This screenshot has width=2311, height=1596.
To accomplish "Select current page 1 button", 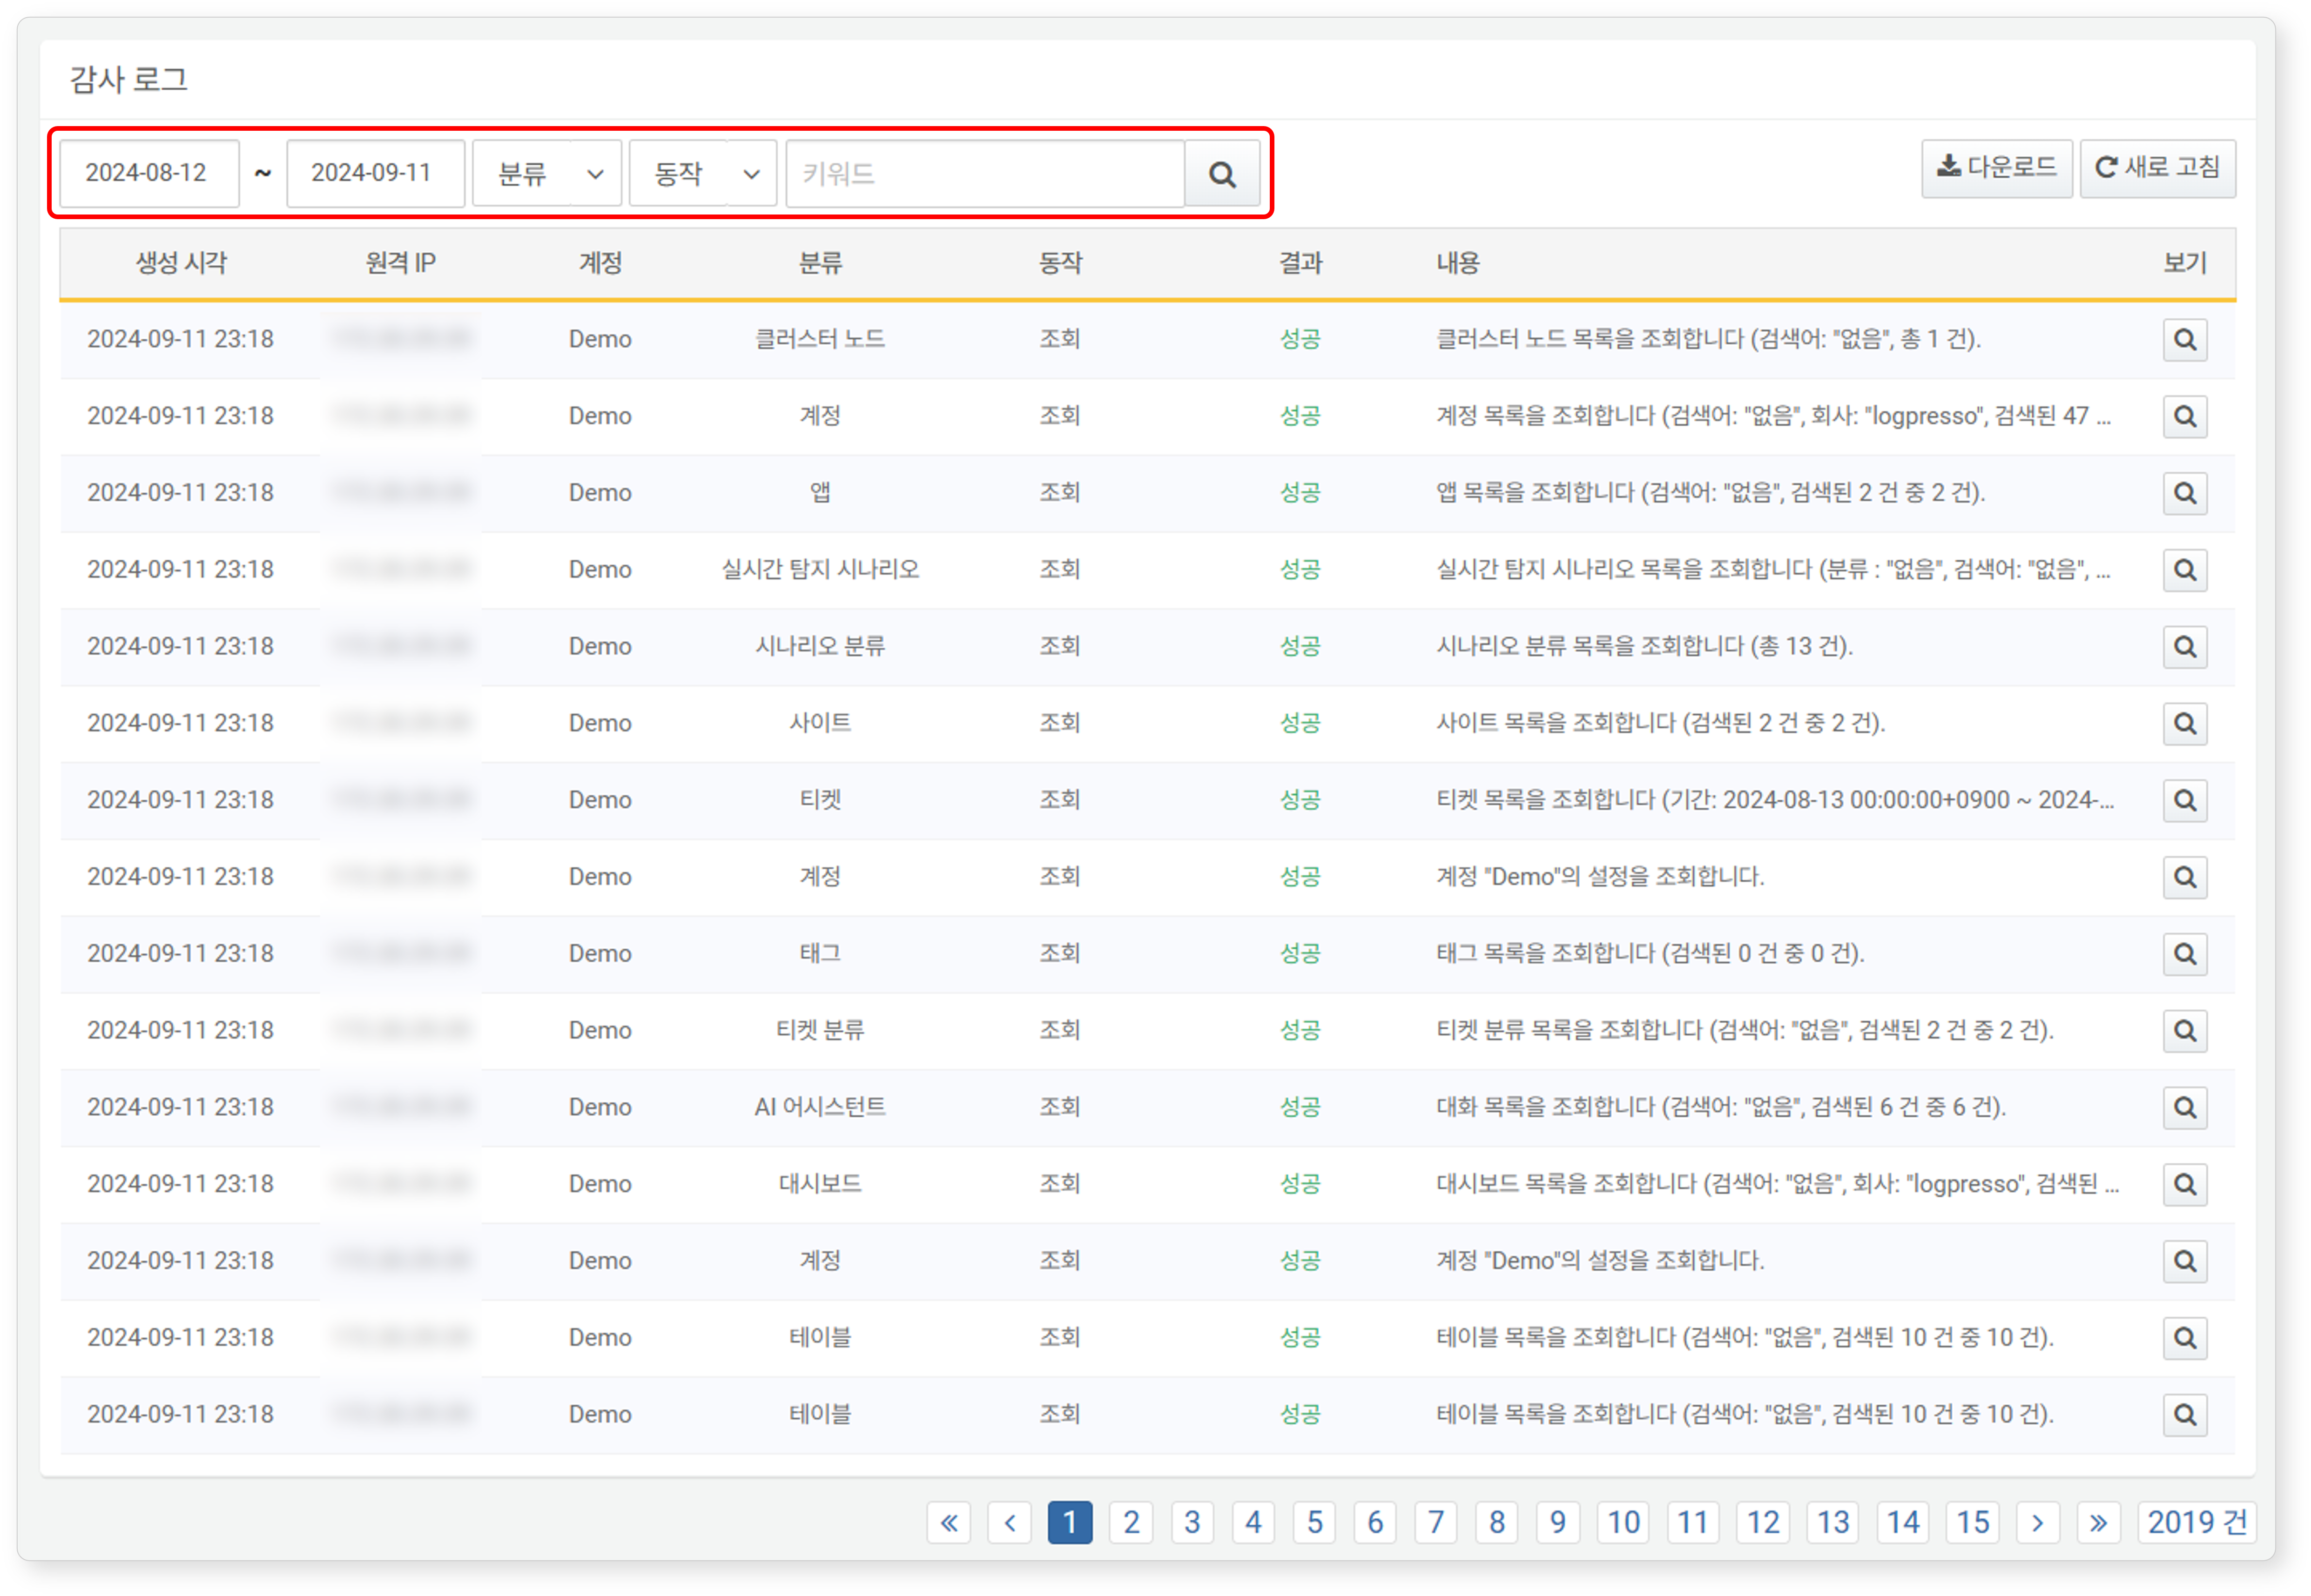I will pos(1071,1522).
